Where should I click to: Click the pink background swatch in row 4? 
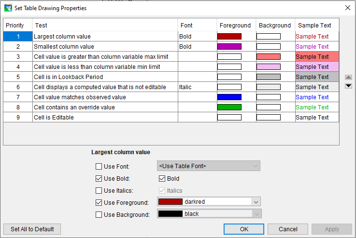269,67
